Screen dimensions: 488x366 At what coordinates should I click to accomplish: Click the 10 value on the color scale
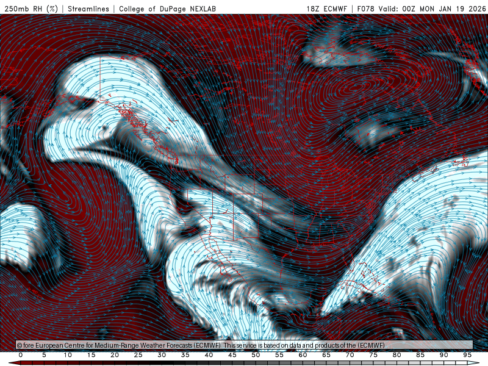68,355
